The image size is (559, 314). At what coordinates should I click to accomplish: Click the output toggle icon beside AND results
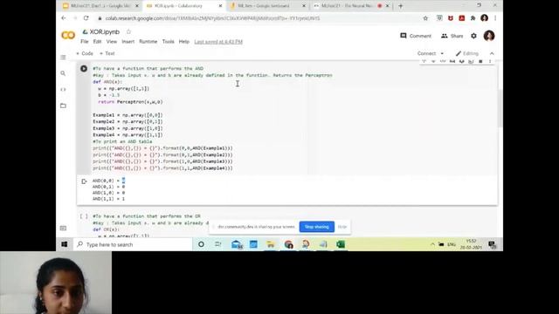pos(84,181)
